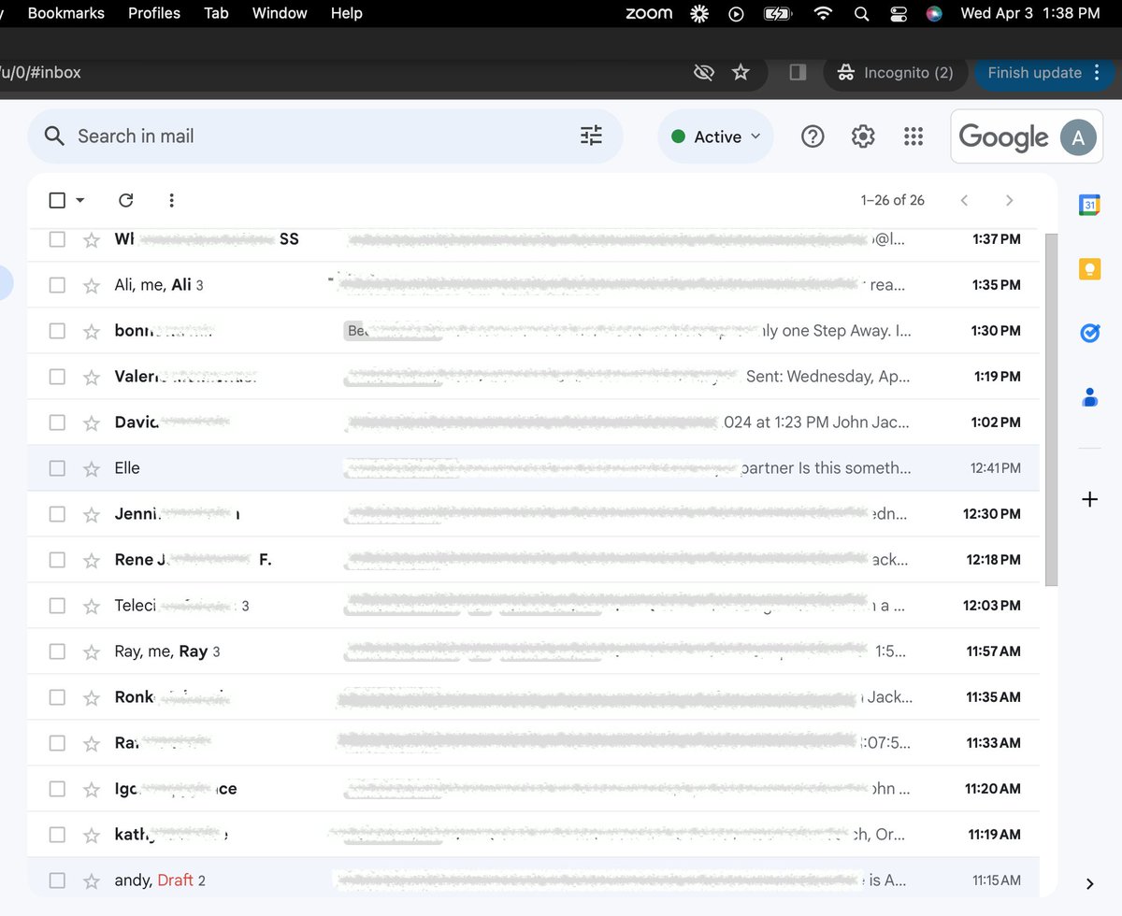Click the inbox vertical scrollbar
The image size is (1122, 916).
point(1051,409)
